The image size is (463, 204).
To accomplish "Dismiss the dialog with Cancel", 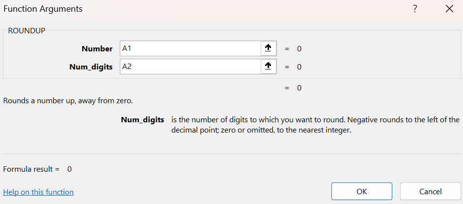I will click(430, 191).
